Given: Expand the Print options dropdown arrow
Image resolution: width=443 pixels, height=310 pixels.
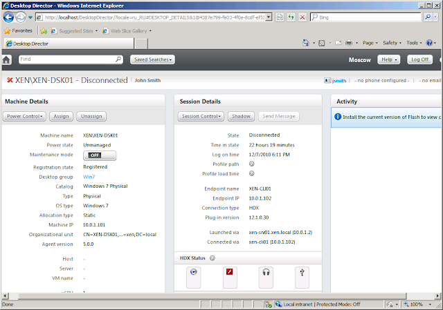Looking at the screenshot, I should click(x=356, y=43).
